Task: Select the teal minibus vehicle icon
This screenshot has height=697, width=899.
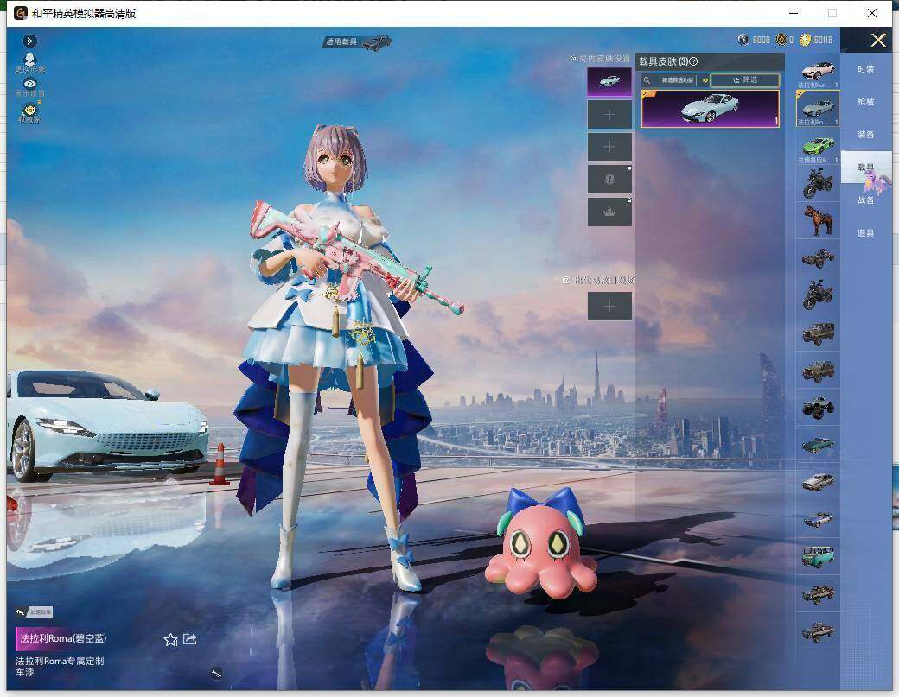Action: pos(818,557)
